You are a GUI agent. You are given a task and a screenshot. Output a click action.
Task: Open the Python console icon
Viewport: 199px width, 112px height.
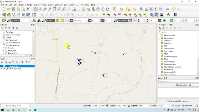169,15
